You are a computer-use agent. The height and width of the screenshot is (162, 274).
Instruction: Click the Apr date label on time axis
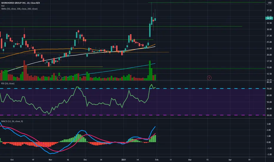[x=230, y=160]
